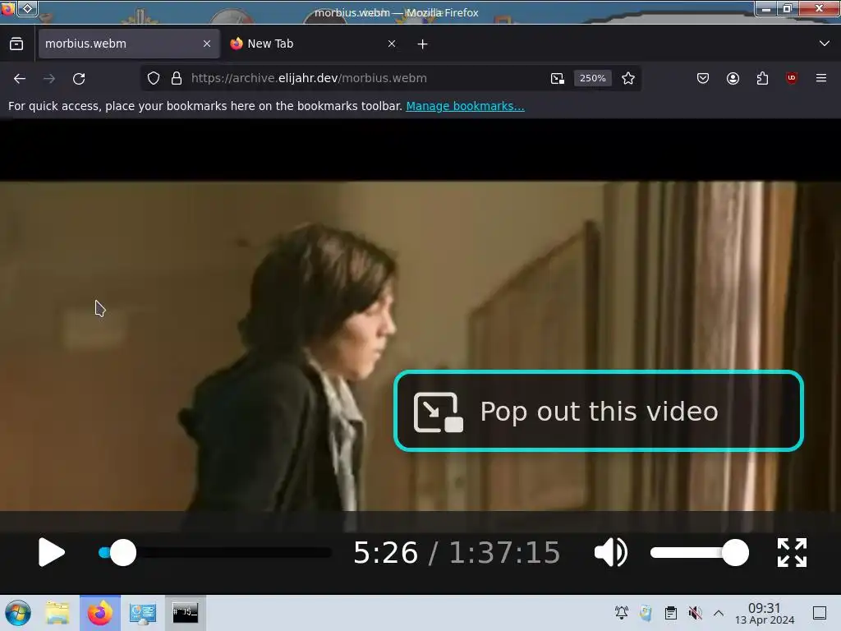The image size is (841, 631).
Task: Mute the video with the speaker icon
Action: coord(611,552)
